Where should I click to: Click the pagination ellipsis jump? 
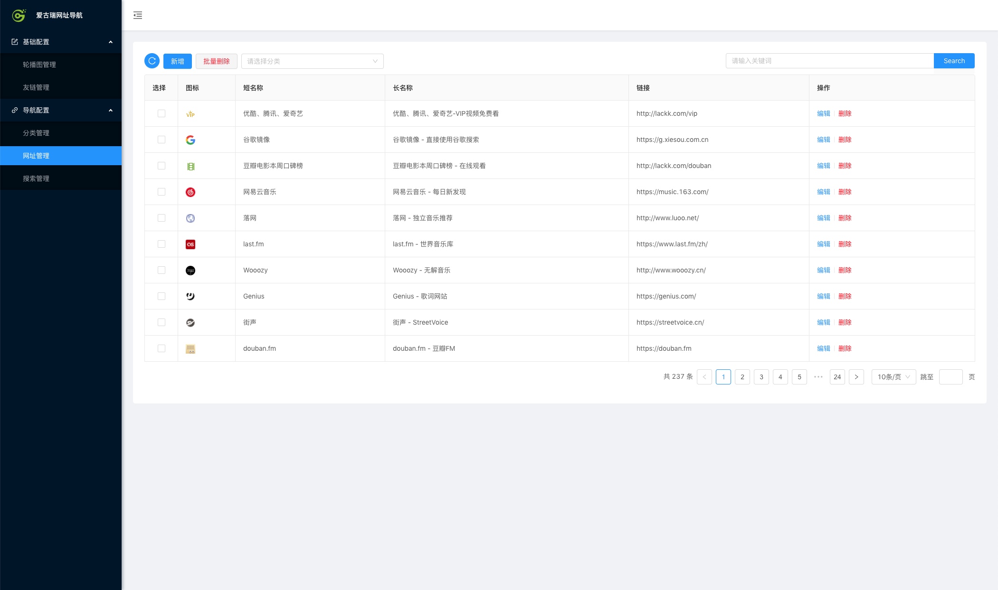point(818,377)
